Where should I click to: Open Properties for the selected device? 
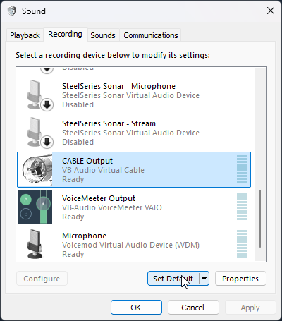pos(240,279)
